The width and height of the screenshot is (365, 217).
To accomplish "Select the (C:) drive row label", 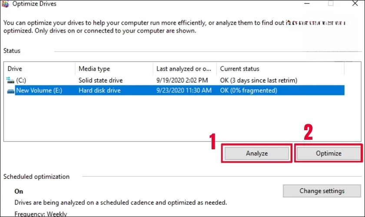I will point(21,80).
